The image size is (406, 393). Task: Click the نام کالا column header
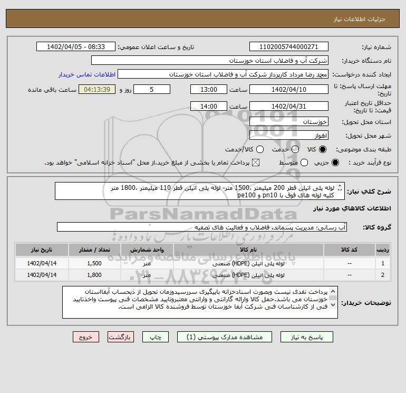248,250
